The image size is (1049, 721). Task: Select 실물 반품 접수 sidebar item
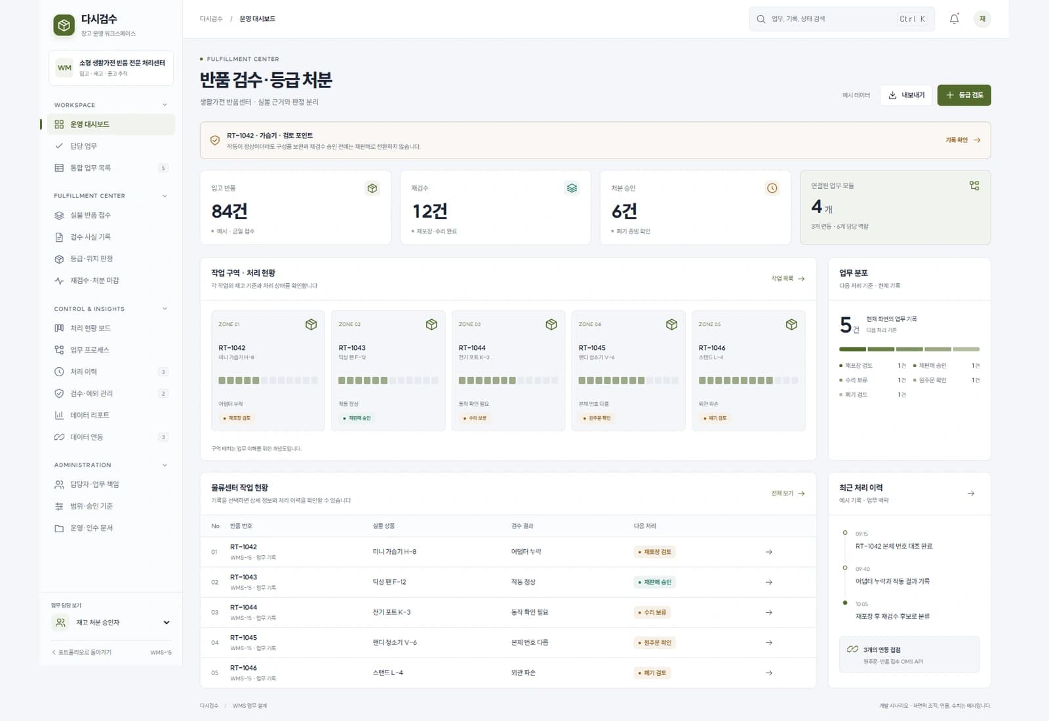point(111,215)
